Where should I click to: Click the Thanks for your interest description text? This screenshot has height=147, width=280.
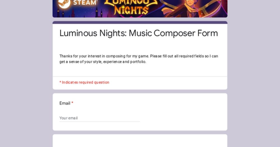(139, 59)
